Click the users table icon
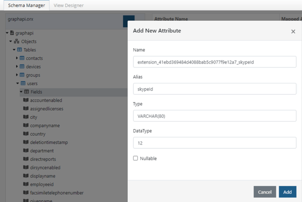The image size is (302, 202). 23,83
